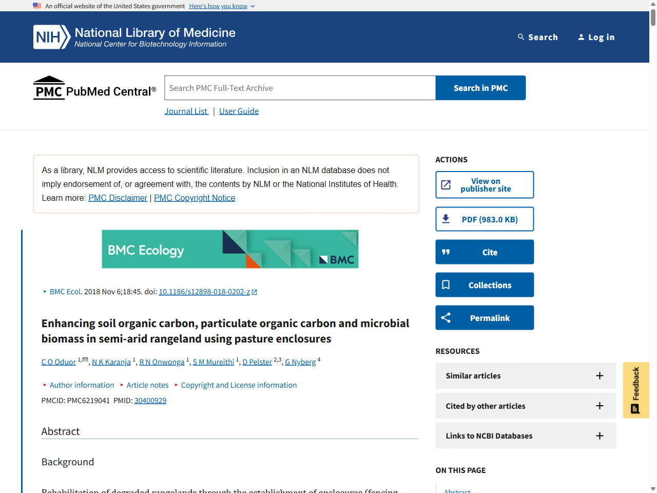
Task: Click the Search magnifier icon
Action: [x=520, y=37]
